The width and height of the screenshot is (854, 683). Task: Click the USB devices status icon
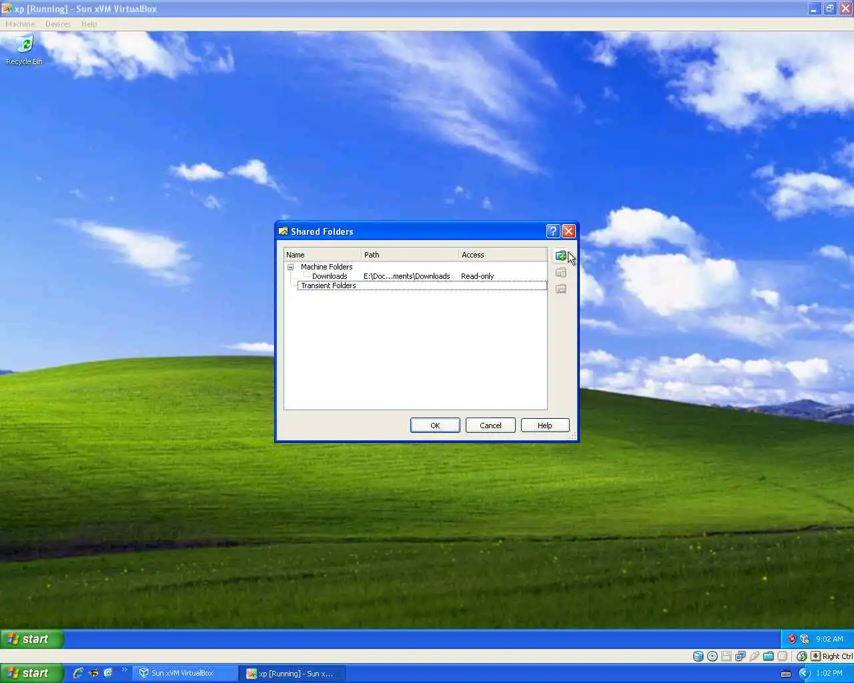[755, 656]
